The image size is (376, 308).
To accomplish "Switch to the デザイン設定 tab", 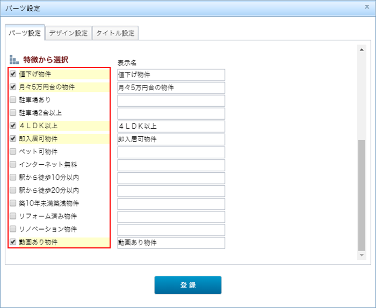I will pos(68,33).
